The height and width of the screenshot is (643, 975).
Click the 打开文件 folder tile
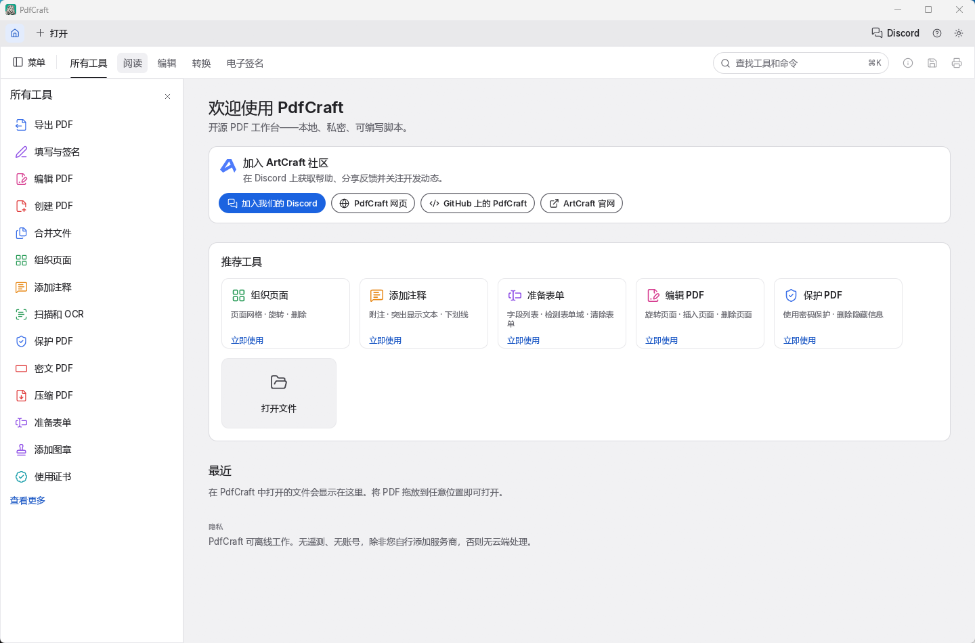pyautogui.click(x=279, y=393)
